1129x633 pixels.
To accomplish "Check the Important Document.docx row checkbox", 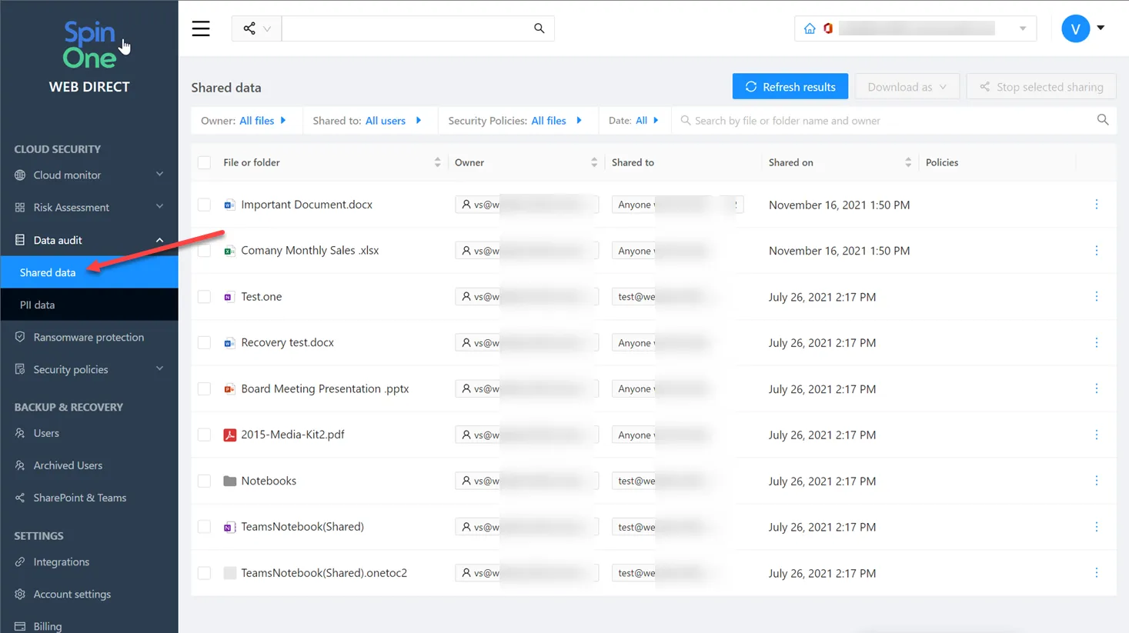I will coord(204,205).
